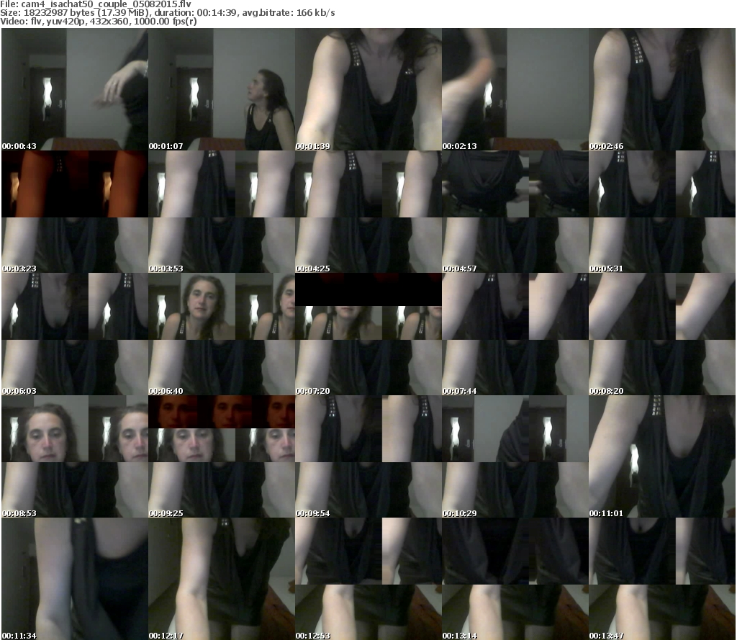This screenshot has height=640, width=737.
Task: Click the frame stamped 00:11:34
Action: [75, 578]
